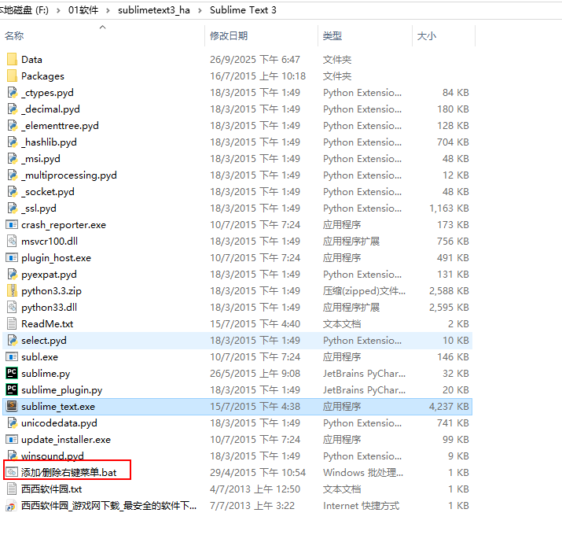This screenshot has width=562, height=535.
Task: Click the subl.exe application icon
Action: pyautogui.click(x=12, y=356)
